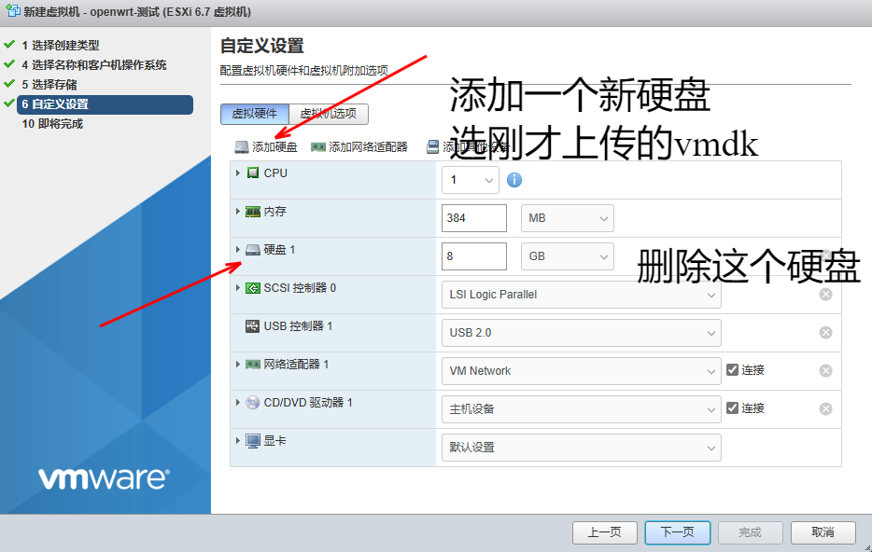Open the LSI Logic Parallel dropdown

[581, 295]
